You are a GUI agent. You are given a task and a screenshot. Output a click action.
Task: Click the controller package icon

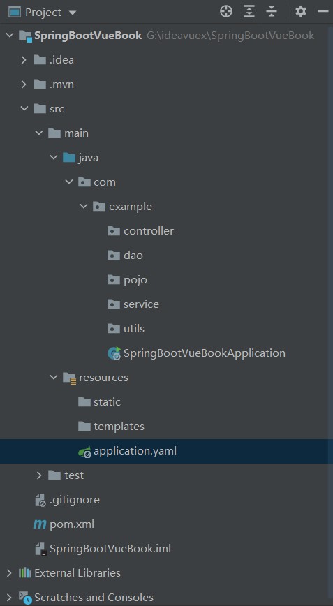pyautogui.click(x=114, y=230)
